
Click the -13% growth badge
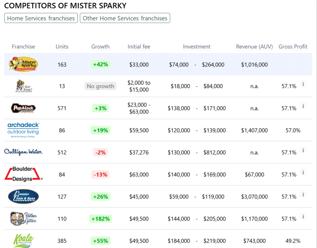(101, 174)
